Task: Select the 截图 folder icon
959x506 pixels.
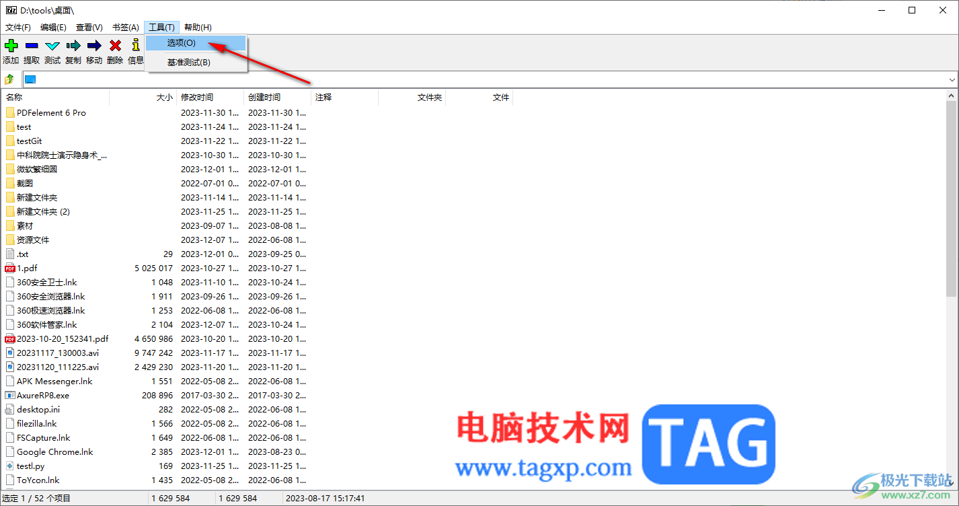Action: click(x=9, y=183)
